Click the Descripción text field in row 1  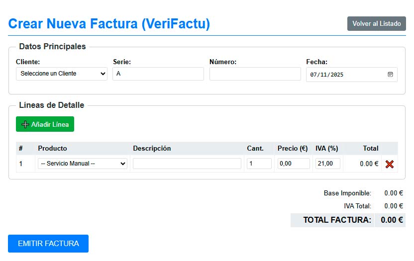point(187,164)
